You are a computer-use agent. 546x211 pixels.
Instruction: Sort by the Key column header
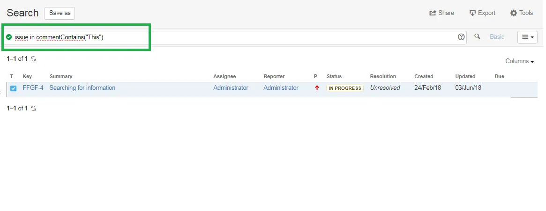coord(27,76)
